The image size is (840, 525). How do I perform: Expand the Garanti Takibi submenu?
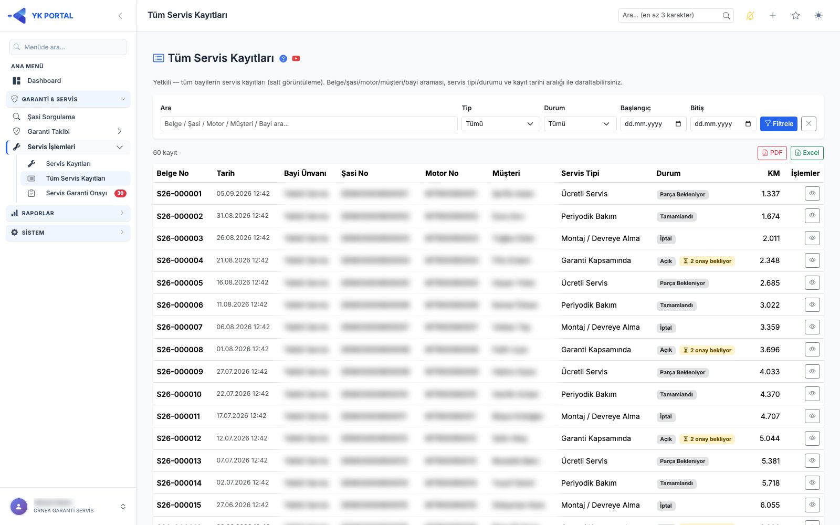pyautogui.click(x=68, y=132)
